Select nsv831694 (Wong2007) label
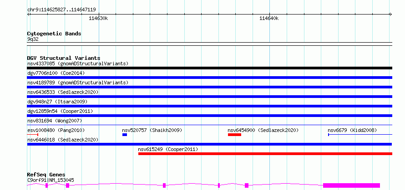Image resolution: width=405 pixels, height=190 pixels. (55, 121)
